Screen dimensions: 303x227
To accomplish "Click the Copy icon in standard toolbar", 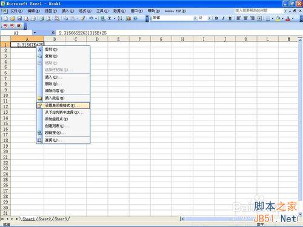I will [x=65, y=19].
